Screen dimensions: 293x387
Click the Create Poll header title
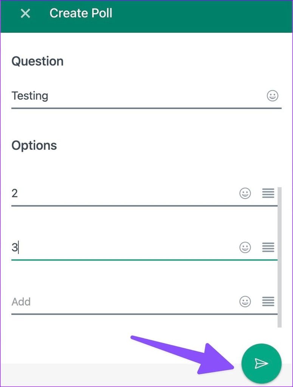pos(81,13)
